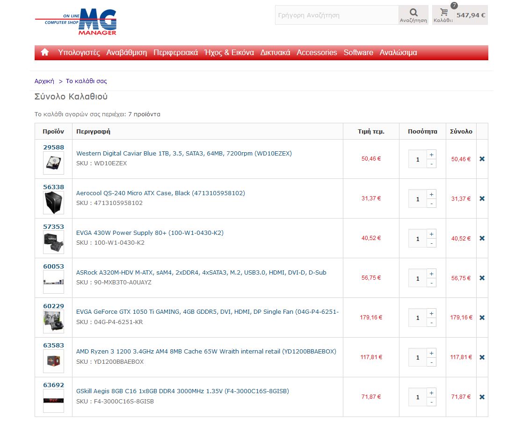Remove AMD Ryzen 3 1200 from cart

pyautogui.click(x=482, y=357)
